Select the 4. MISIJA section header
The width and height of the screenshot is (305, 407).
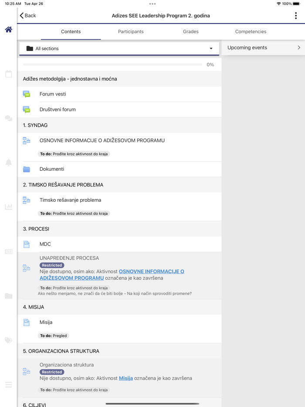click(x=119, y=307)
